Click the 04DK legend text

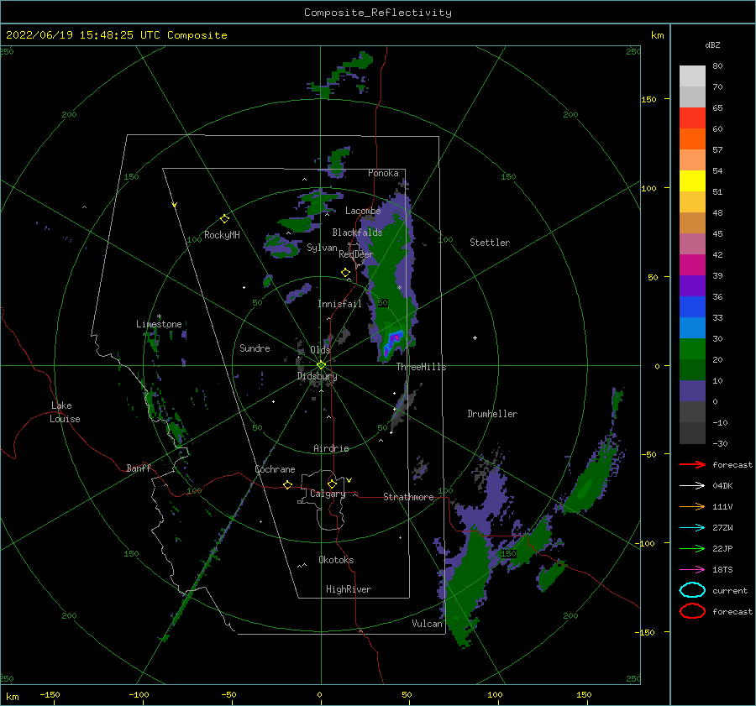[722, 486]
